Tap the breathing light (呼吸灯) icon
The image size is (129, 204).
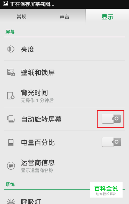point(11,201)
